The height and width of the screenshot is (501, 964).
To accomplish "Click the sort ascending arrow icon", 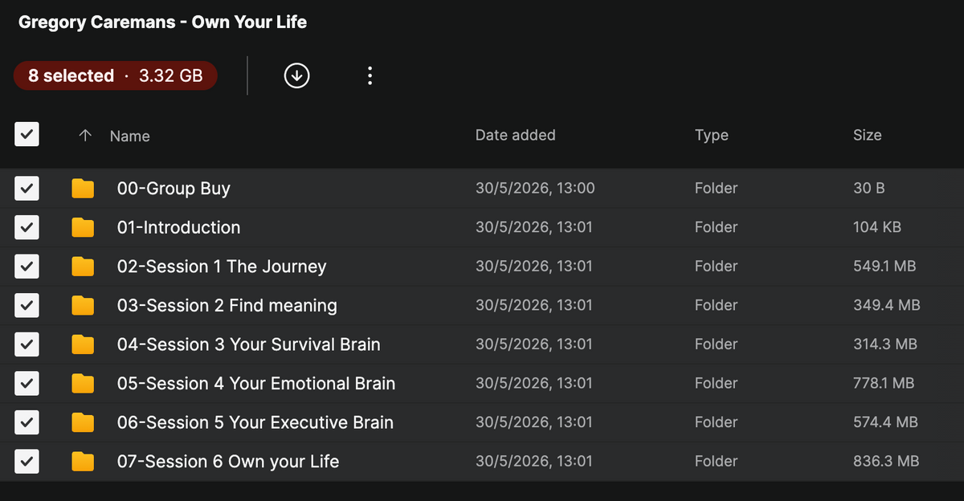I will tap(85, 136).
